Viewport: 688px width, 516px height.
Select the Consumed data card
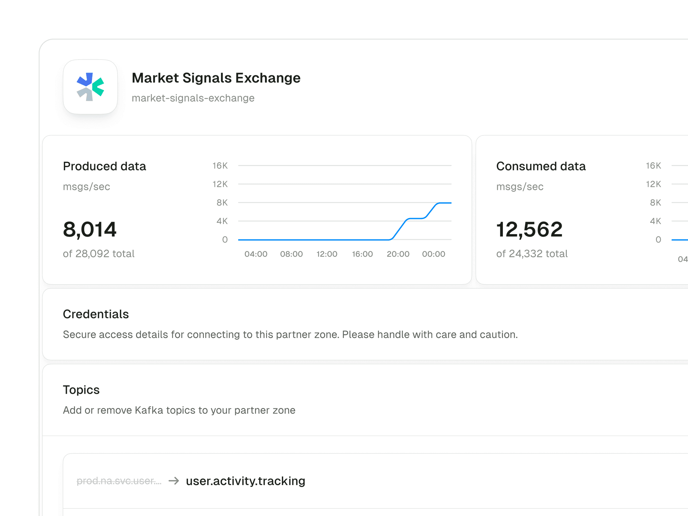[x=571, y=208]
